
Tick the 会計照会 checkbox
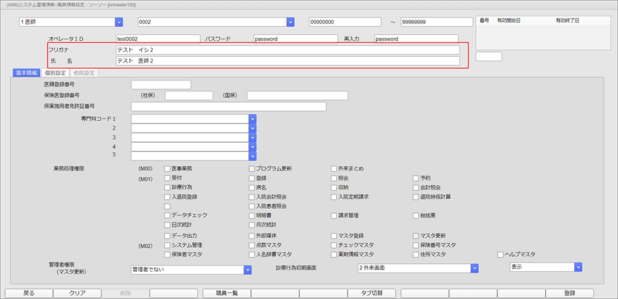416,187
